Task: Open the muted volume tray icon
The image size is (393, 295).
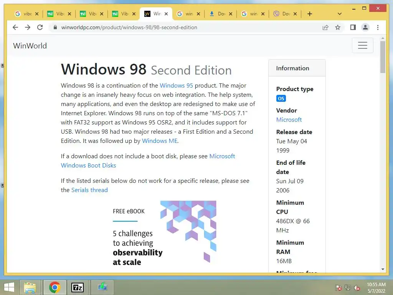Action: point(357,288)
